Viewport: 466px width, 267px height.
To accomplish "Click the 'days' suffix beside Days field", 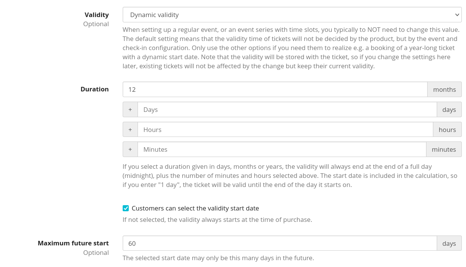I will 449,110.
